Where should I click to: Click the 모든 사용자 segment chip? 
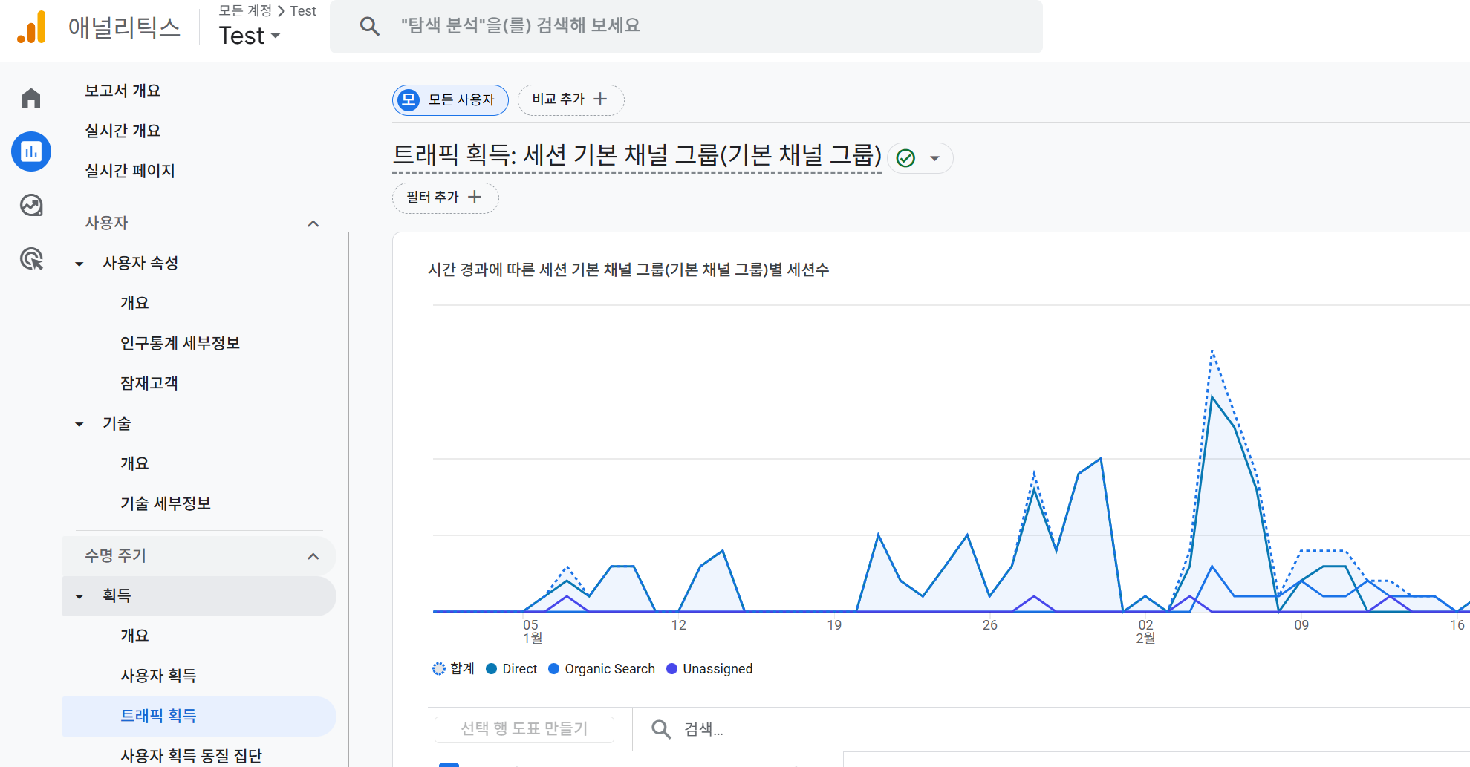(450, 99)
